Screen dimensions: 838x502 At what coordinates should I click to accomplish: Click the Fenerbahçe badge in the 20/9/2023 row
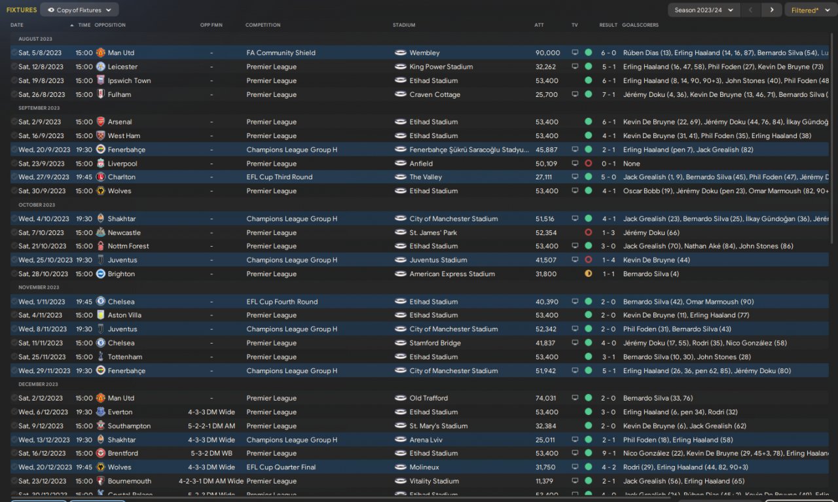click(x=100, y=149)
